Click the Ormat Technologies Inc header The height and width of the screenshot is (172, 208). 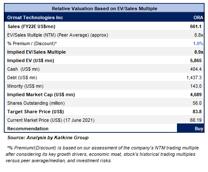[x=35, y=17]
